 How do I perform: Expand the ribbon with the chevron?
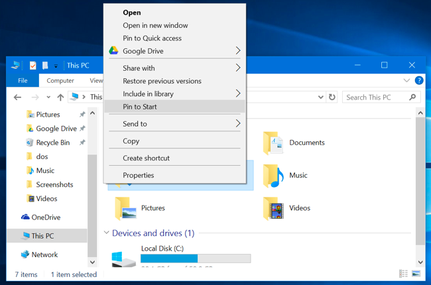(406, 80)
